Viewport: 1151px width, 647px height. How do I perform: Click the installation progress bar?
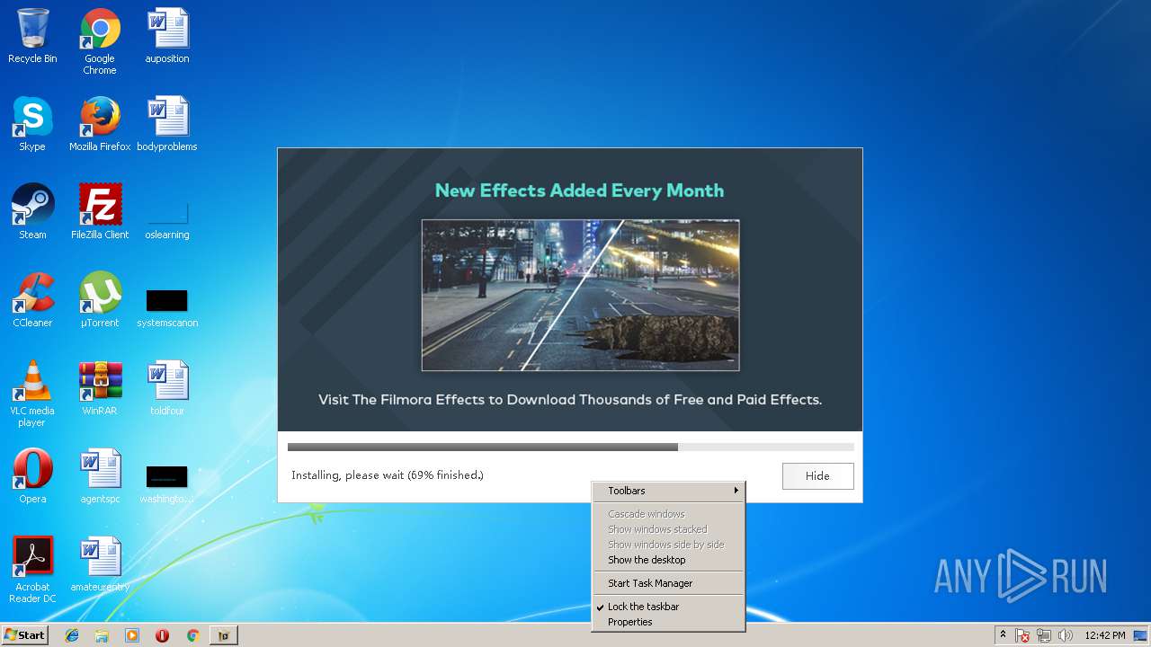570,447
